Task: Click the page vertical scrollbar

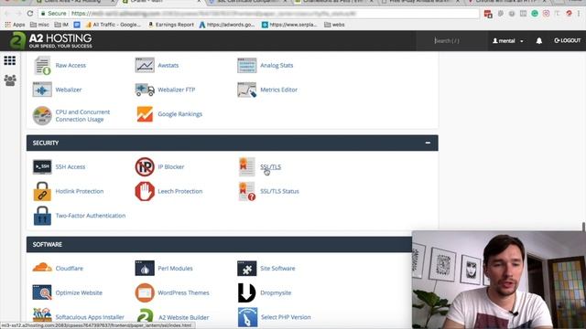Action: (583, 227)
